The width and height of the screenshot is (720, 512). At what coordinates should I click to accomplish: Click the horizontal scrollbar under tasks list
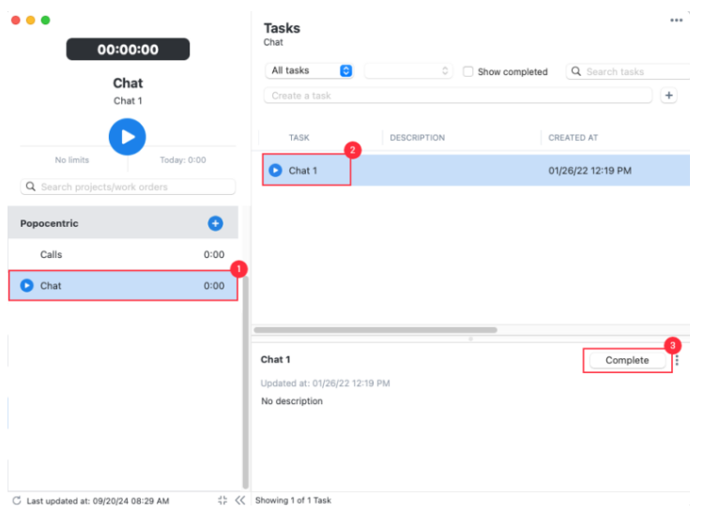[375, 330]
